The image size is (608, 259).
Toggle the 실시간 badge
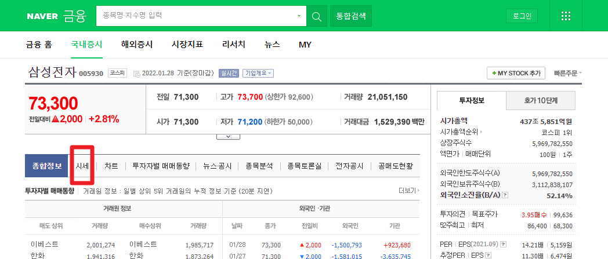pos(229,73)
